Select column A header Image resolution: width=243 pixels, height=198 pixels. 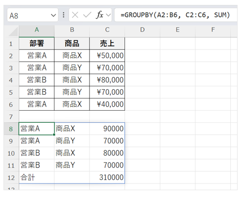click(36, 30)
